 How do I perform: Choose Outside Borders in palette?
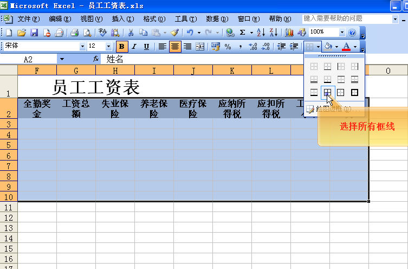click(341, 92)
